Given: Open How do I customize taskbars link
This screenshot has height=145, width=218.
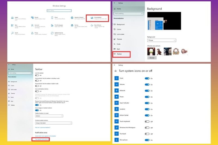Looking at the screenshot, I should (x=43, y=127).
